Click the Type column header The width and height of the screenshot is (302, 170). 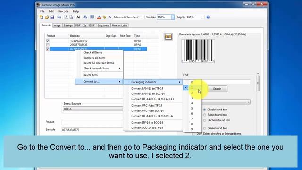click(x=140, y=36)
